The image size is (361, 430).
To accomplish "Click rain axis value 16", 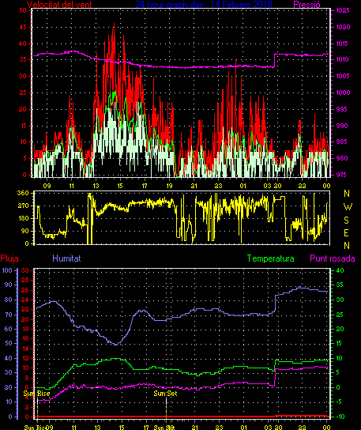I will [x=25, y=338].
